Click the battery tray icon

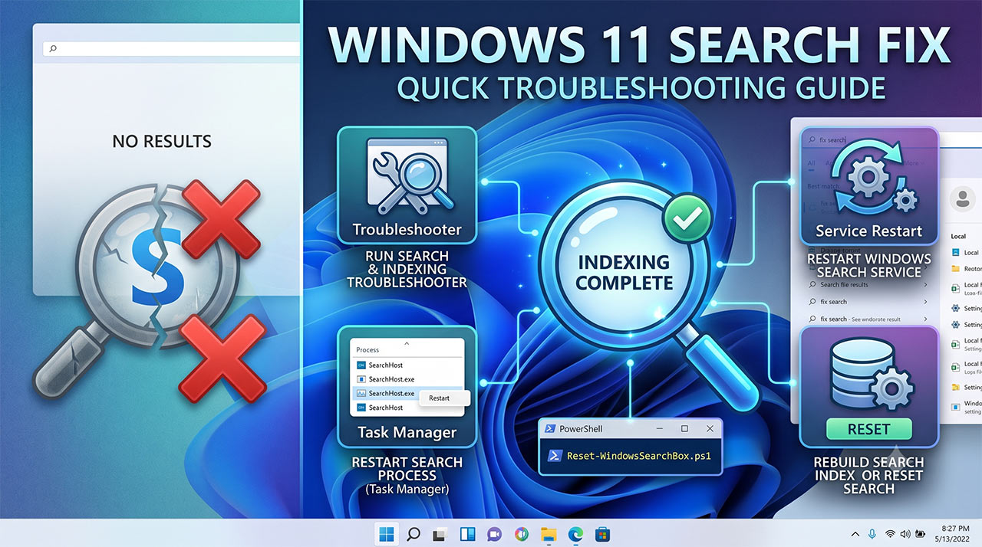919,534
